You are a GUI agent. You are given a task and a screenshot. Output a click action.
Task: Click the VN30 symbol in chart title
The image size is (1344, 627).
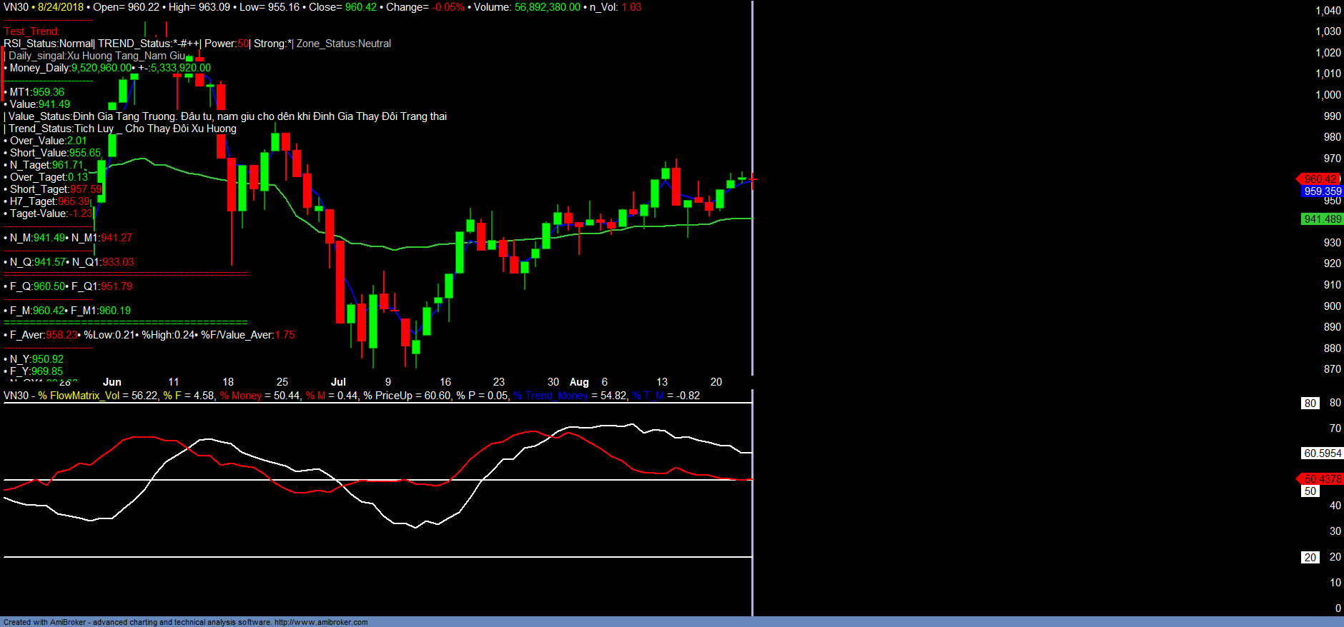16,7
